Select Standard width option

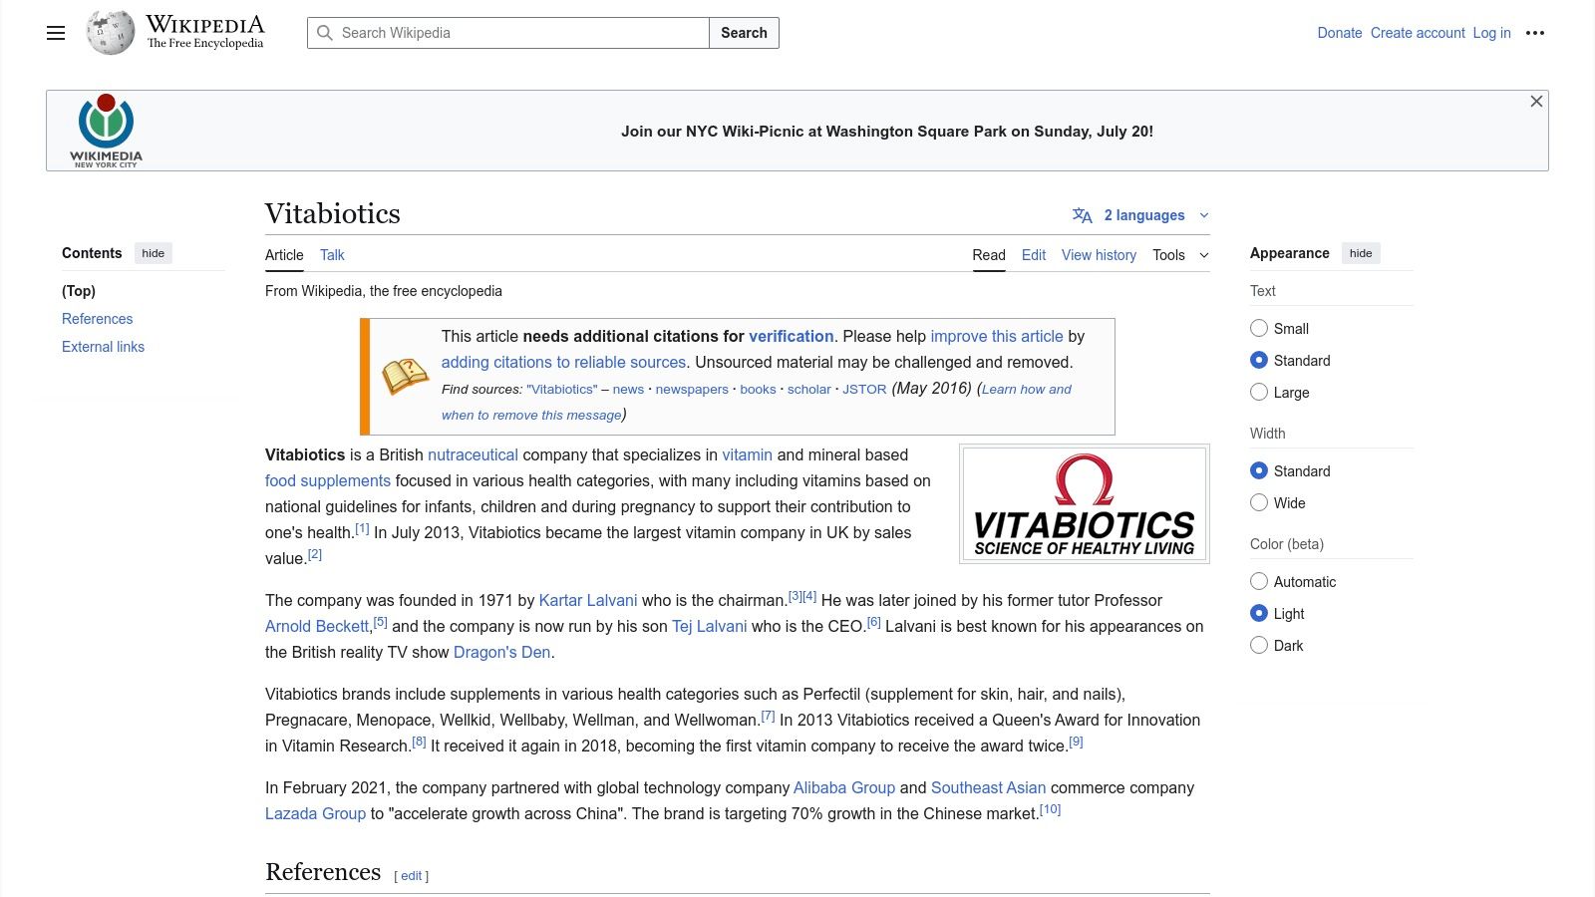(x=1259, y=471)
